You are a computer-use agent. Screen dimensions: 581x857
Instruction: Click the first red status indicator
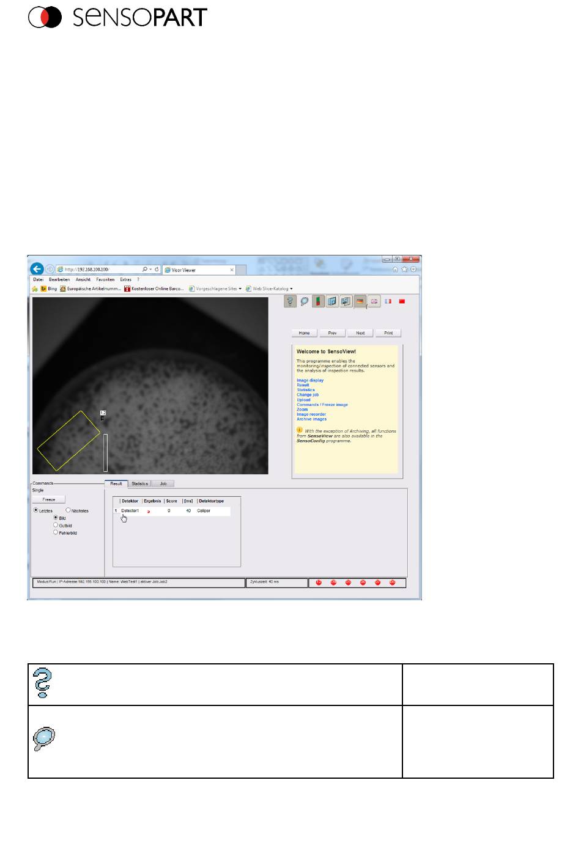tap(319, 583)
